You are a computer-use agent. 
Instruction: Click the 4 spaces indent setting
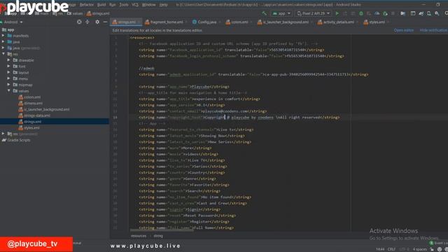click(x=420, y=249)
